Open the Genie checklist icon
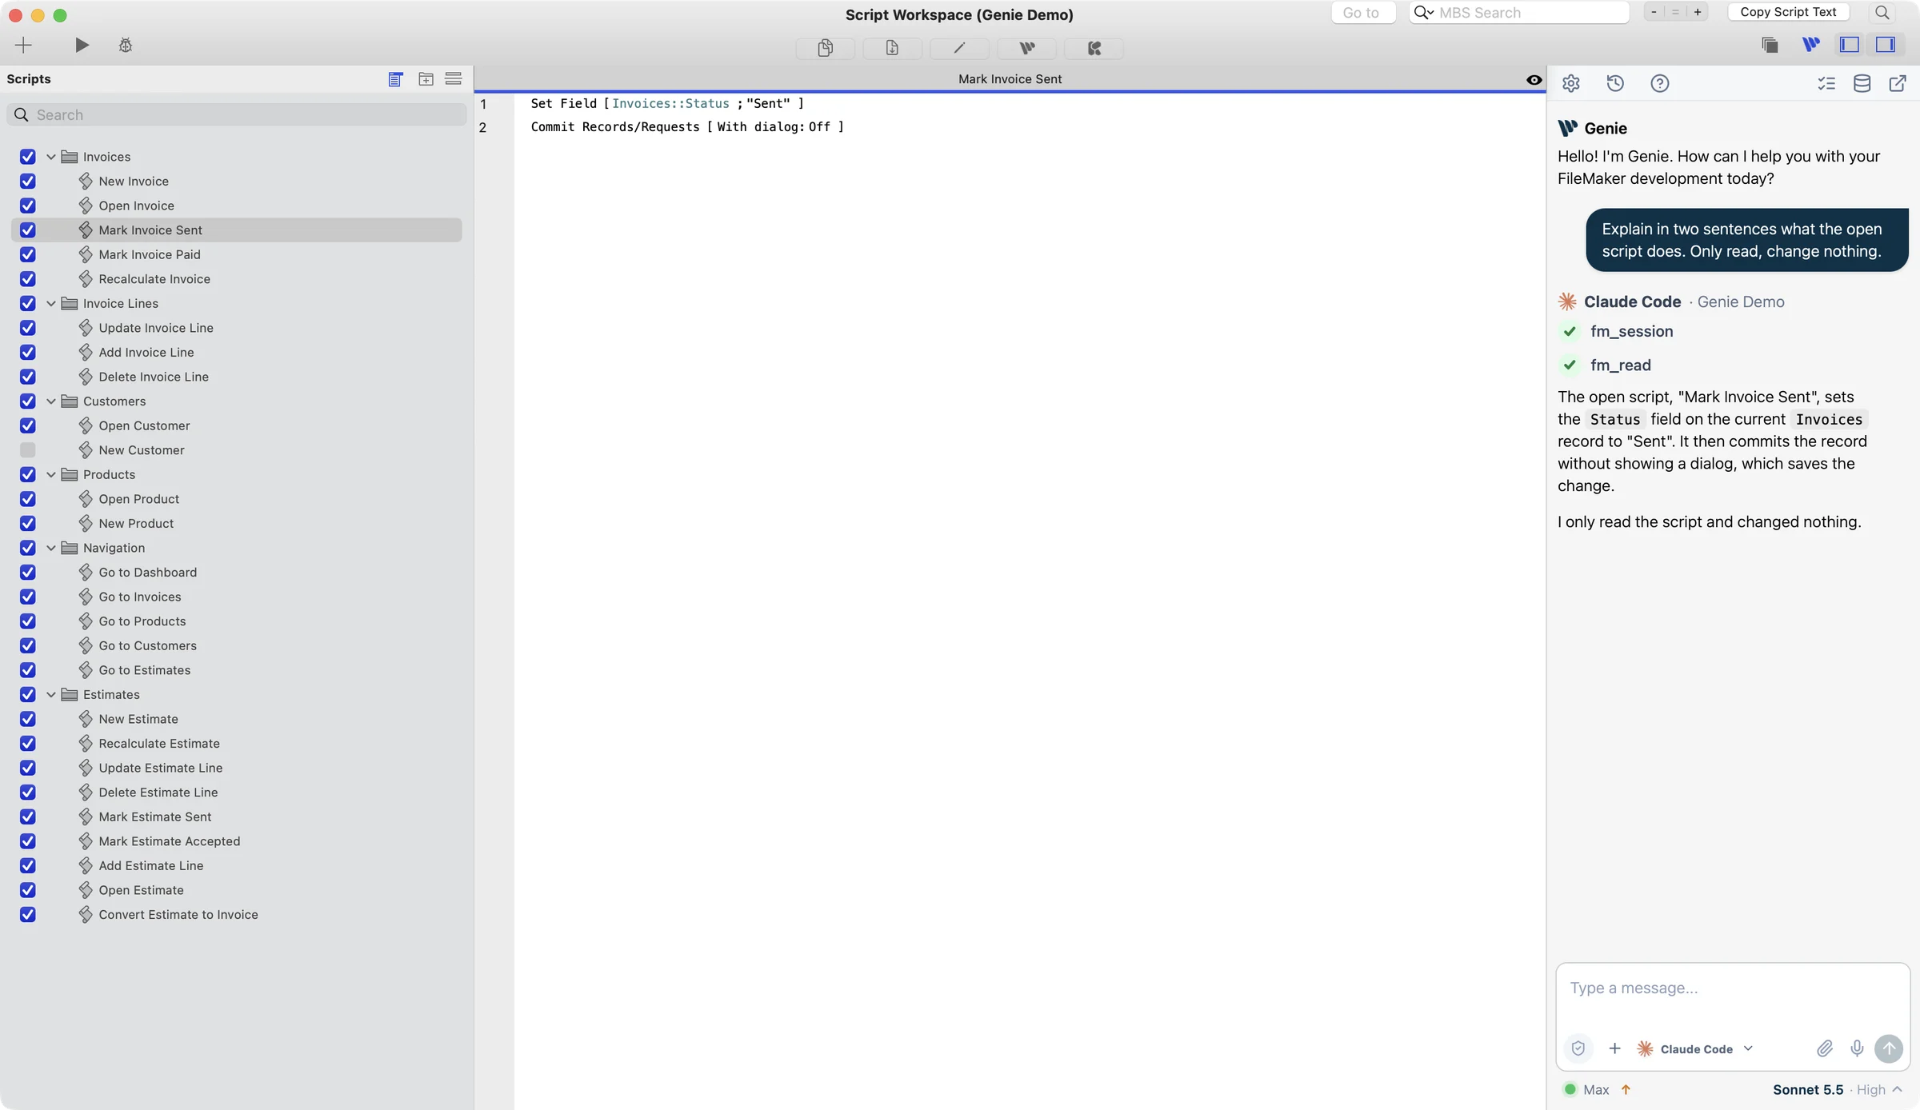 1826,83
